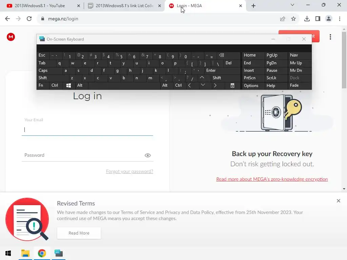Click the down arrow key on keyboard
Image resolution: width=347 pixels, height=260 pixels.
(x=203, y=85)
